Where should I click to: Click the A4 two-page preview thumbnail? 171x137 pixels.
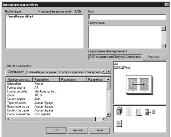click(x=140, y=85)
